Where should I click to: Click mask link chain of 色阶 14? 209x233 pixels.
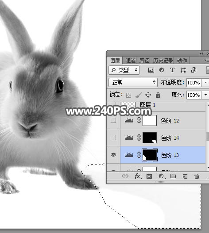[139, 138]
